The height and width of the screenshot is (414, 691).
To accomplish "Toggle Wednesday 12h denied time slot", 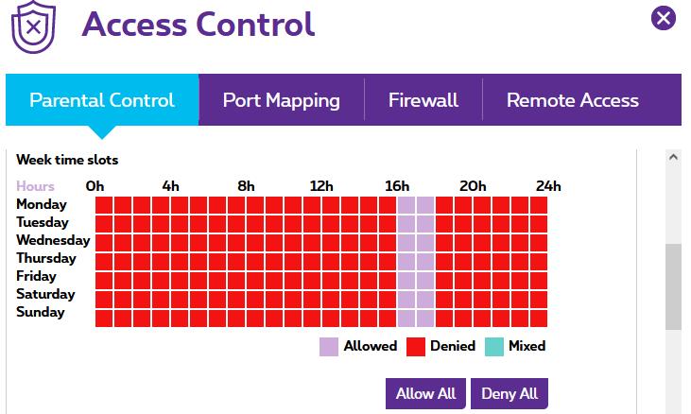I will (x=331, y=243).
